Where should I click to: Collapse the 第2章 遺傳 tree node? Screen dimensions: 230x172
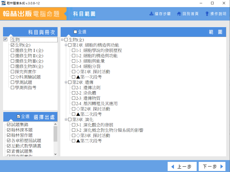(66, 82)
